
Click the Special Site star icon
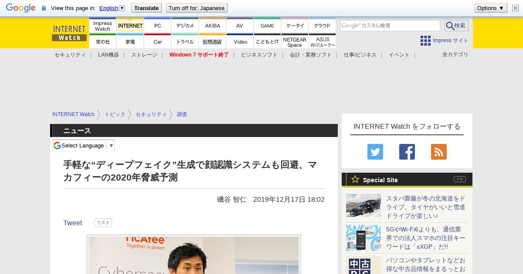point(355,179)
